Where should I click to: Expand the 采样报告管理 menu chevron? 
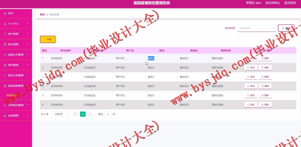pyautogui.click(x=27, y=105)
